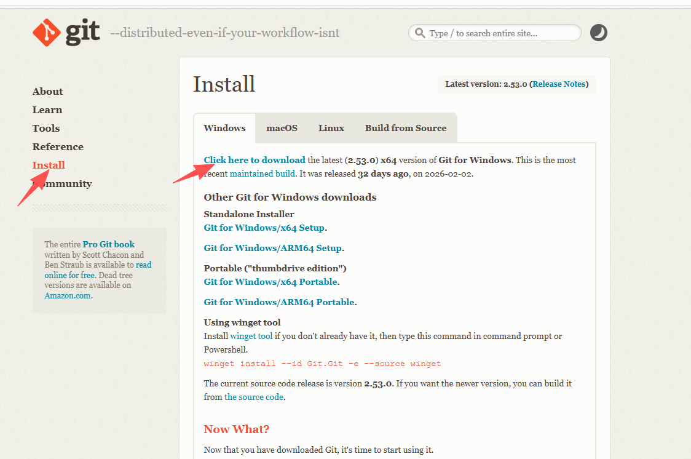This screenshot has width=691, height=459.
Task: Download Git for Windows/ARM64 Portable
Action: tap(279, 303)
